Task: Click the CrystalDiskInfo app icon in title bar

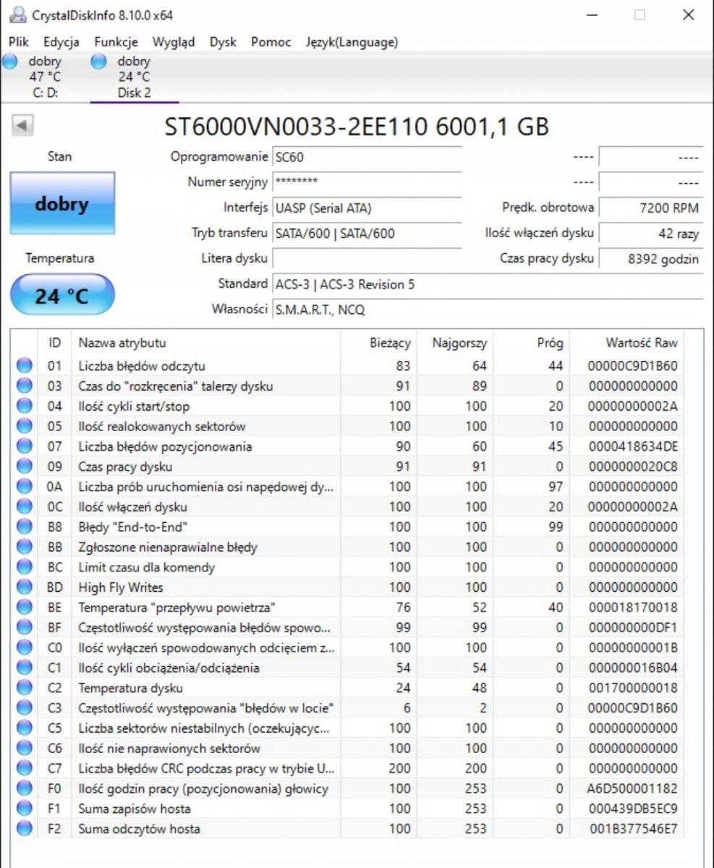Action: [18, 14]
